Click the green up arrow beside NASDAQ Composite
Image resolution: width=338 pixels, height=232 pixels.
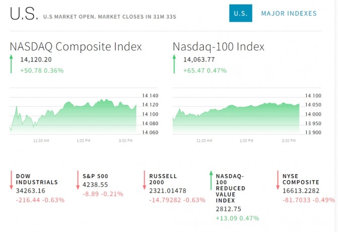(11, 65)
